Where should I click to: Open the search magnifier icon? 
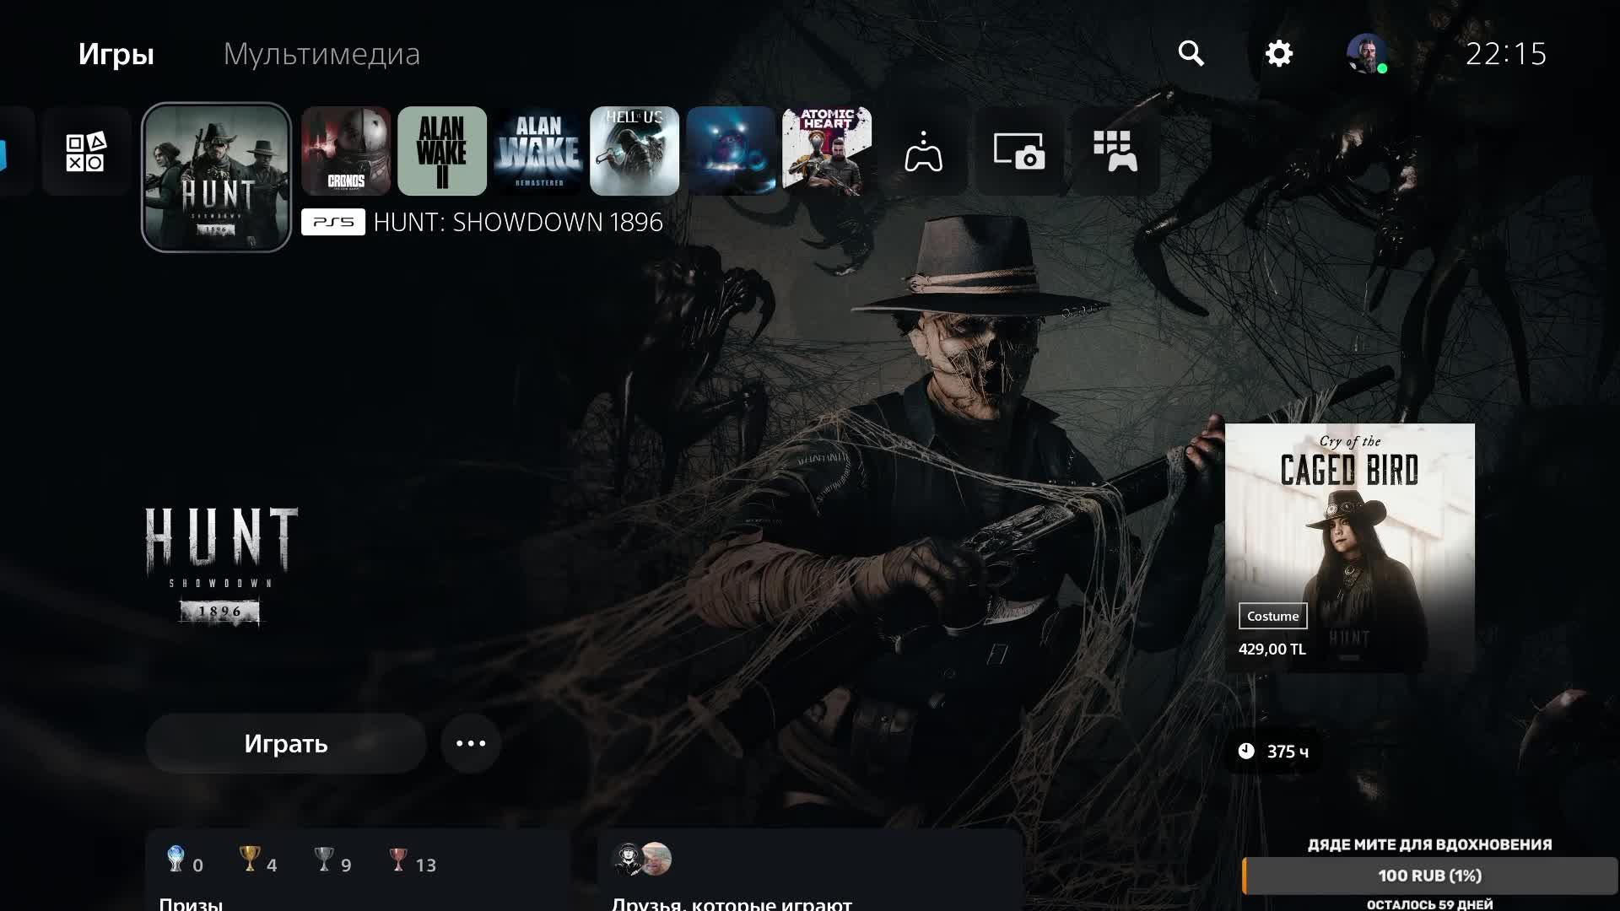(1191, 53)
